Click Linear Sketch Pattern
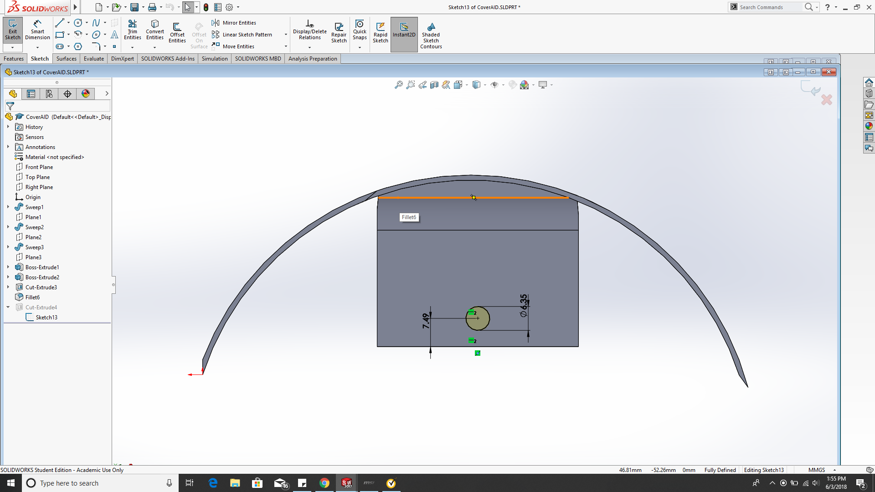875x492 pixels. [242, 35]
